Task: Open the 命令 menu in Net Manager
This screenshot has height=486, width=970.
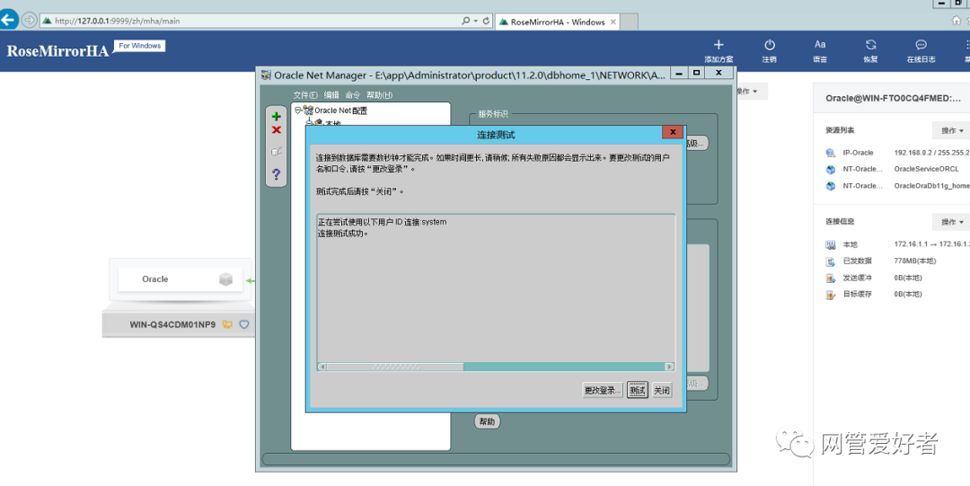Action: coord(353,94)
